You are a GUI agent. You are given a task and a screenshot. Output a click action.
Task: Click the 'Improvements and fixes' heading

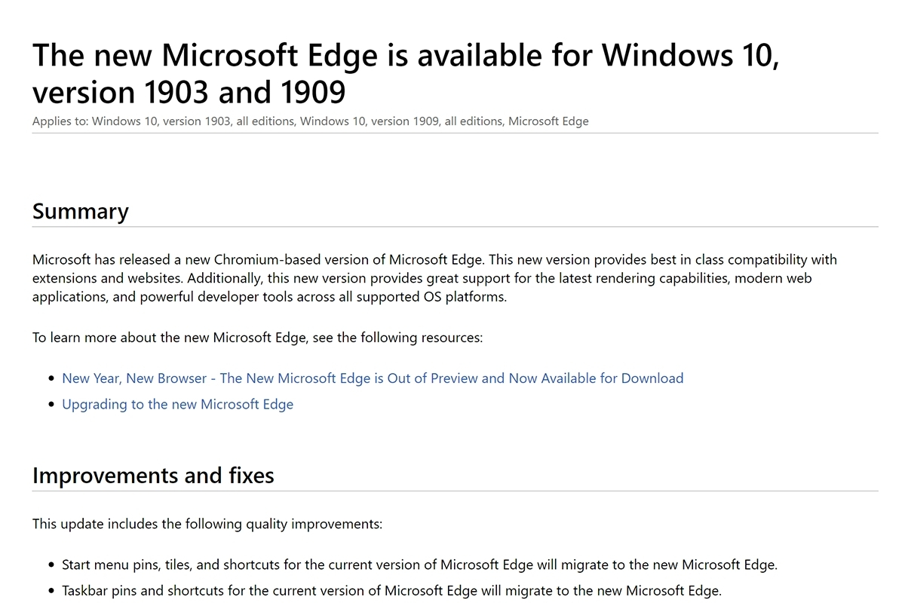pyautogui.click(x=153, y=476)
